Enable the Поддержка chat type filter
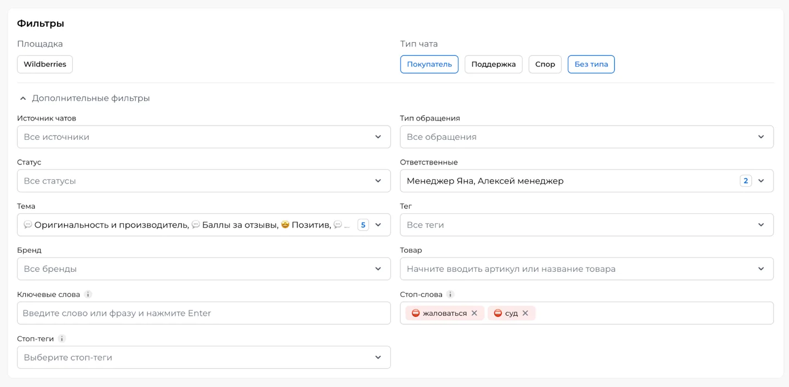The width and height of the screenshot is (789, 387). tap(494, 64)
